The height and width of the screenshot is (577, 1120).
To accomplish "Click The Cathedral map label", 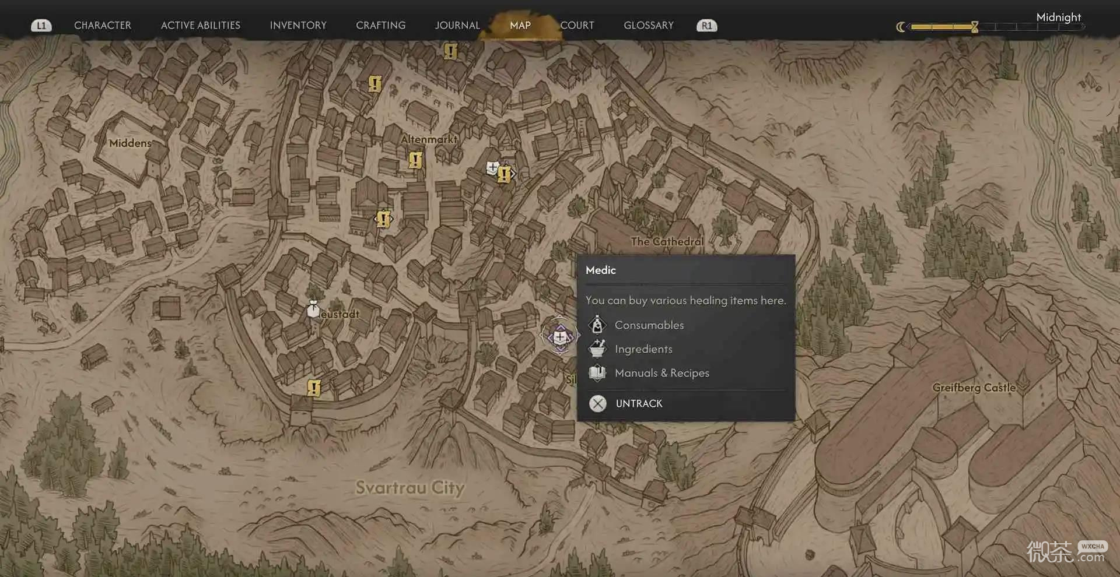I will point(667,241).
